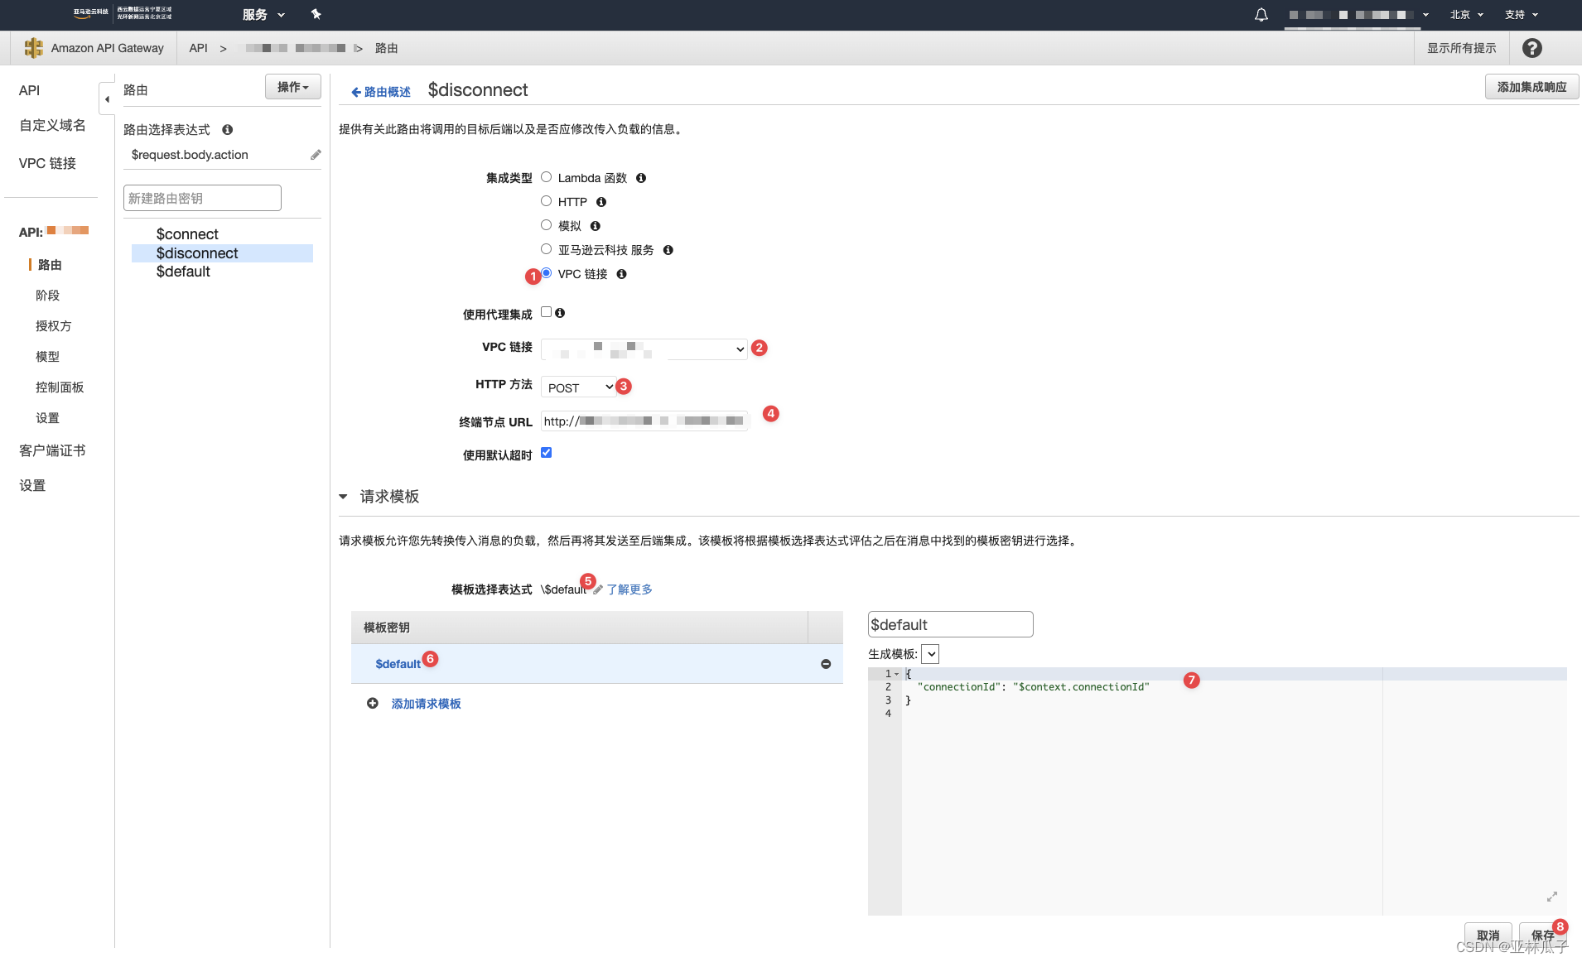This screenshot has width=1582, height=962.
Task: Click the $default template key name field
Action: coord(950,624)
